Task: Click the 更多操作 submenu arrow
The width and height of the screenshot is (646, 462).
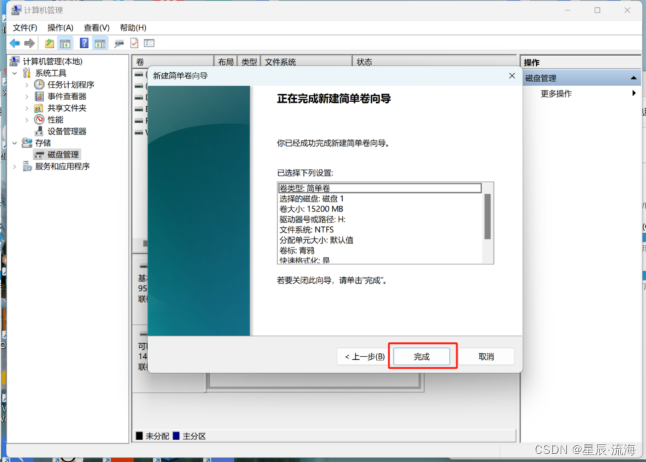Action: coord(633,93)
